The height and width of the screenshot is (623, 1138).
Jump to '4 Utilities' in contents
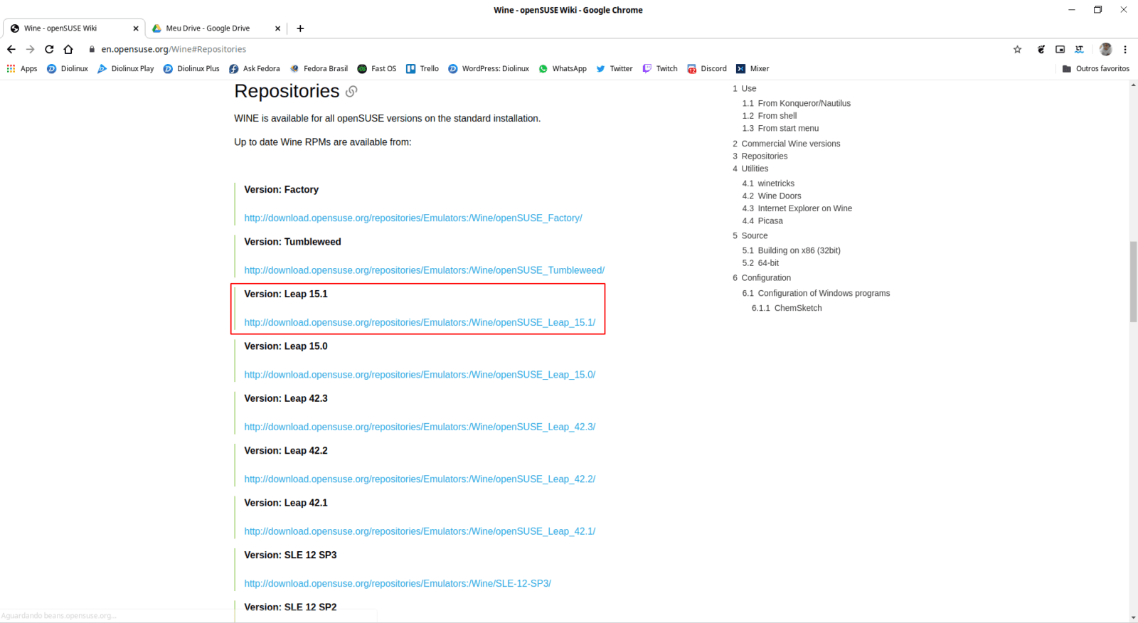click(750, 169)
